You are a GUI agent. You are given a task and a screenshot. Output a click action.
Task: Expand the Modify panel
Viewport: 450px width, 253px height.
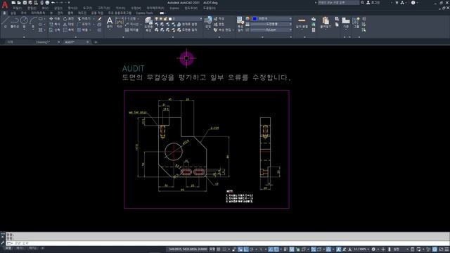76,37
